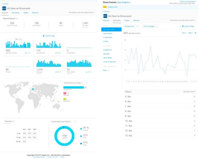The image size is (199, 159).
Task: Open Quellen tab in the right panel
Action: (127, 20)
